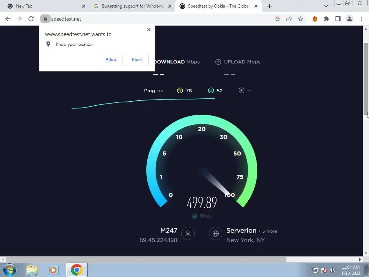The image size is (369, 277).
Task: Click the download icon beside Mbps
Action: pyautogui.click(x=194, y=216)
